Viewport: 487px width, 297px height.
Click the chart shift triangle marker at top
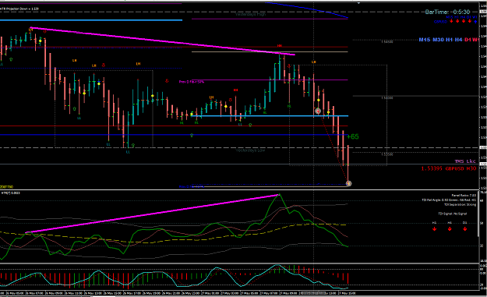[358, 3]
